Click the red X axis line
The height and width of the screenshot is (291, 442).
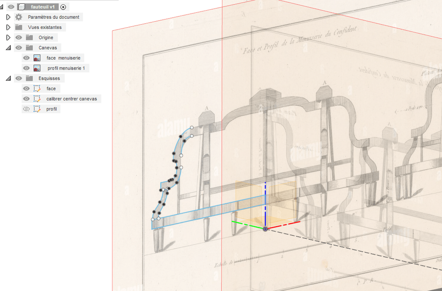tap(284, 225)
